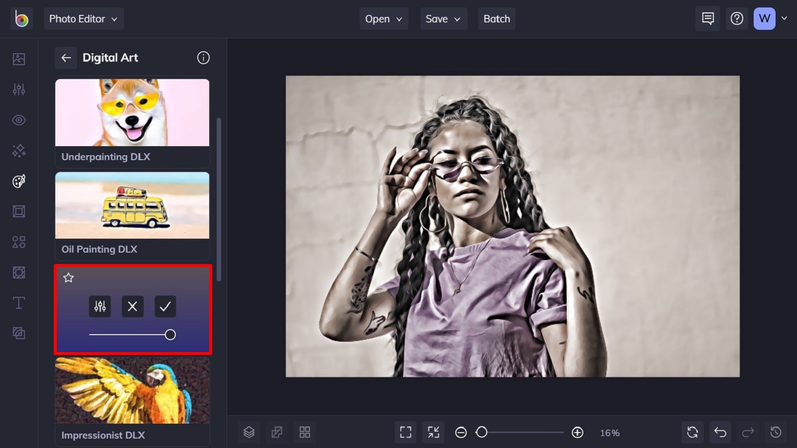
Task: Open the Graphics shapes panel
Action: click(x=18, y=242)
